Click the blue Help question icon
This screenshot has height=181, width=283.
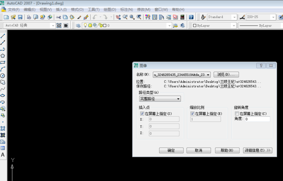191,17
